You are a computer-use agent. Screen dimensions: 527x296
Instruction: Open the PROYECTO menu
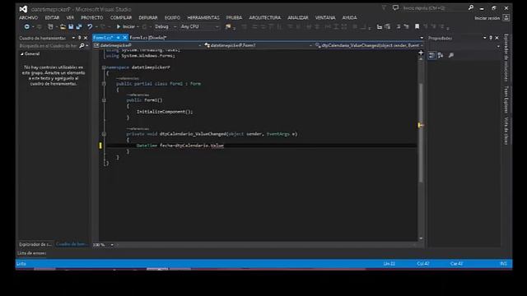click(x=92, y=18)
